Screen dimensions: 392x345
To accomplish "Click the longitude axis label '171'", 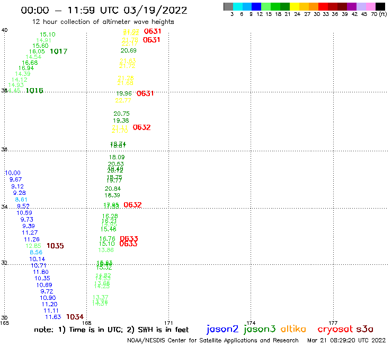I will [169, 323].
